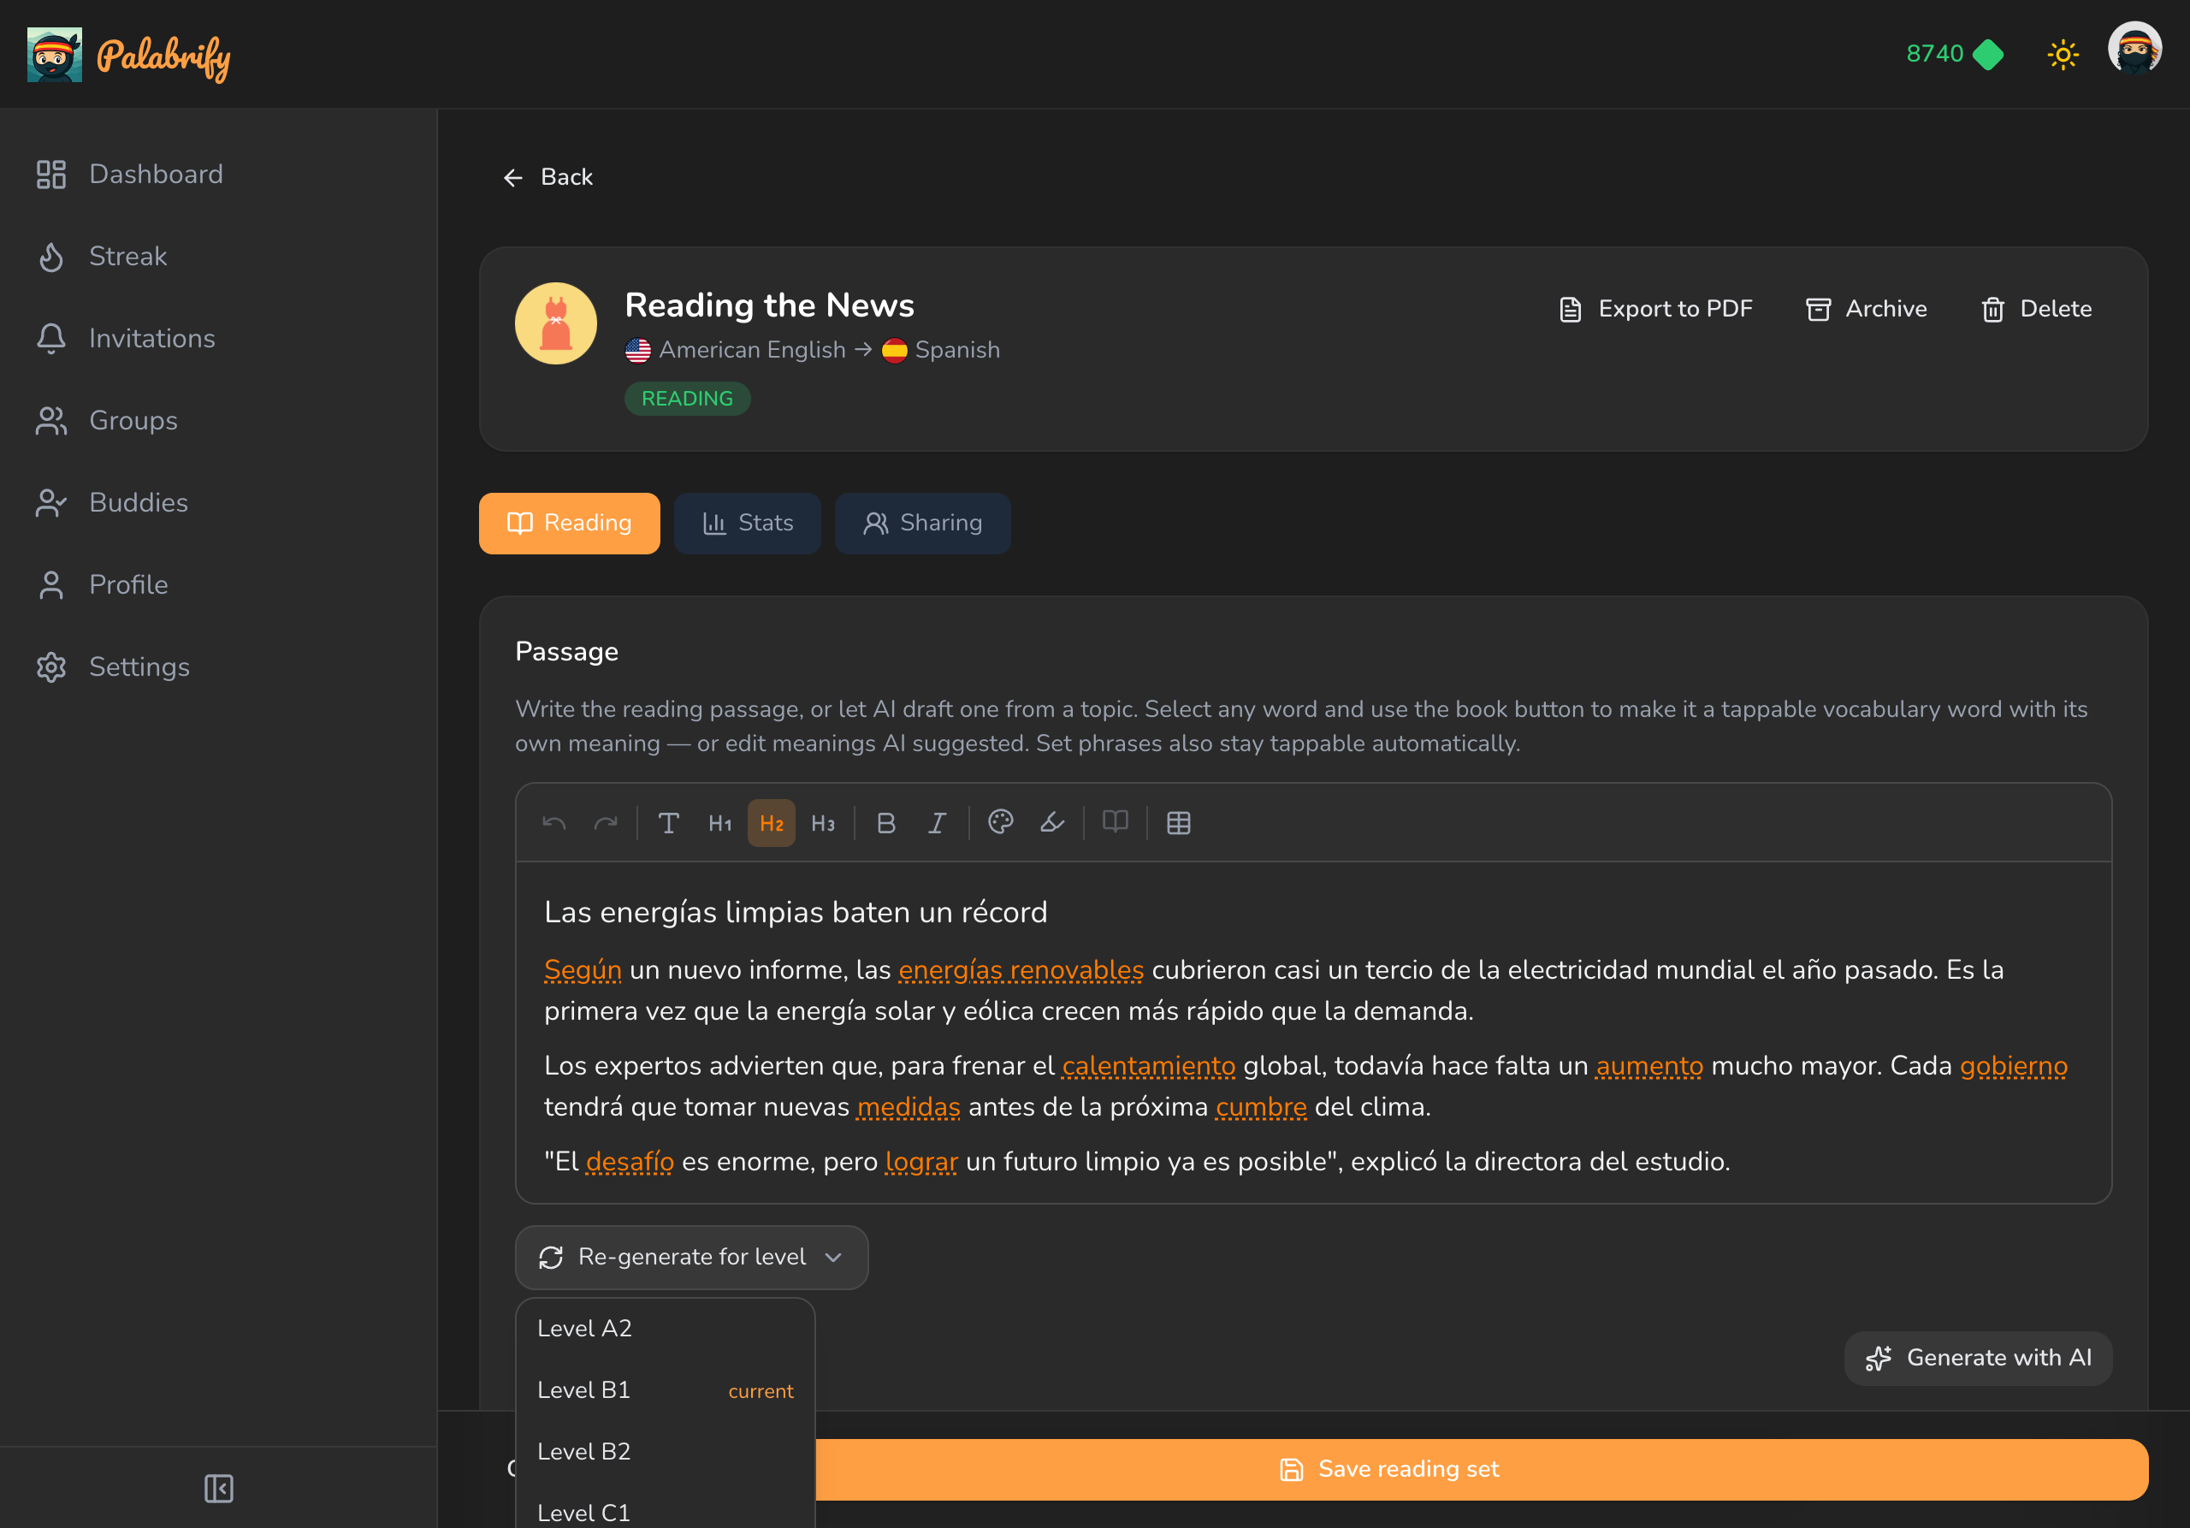The height and width of the screenshot is (1528, 2190).
Task: Choose Level B2 from list
Action: click(665, 1452)
